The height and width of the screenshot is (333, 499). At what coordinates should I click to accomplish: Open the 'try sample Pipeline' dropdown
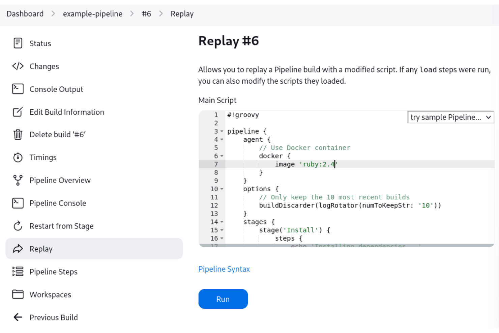pos(450,117)
